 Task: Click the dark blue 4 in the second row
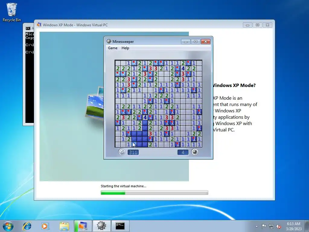(183, 69)
